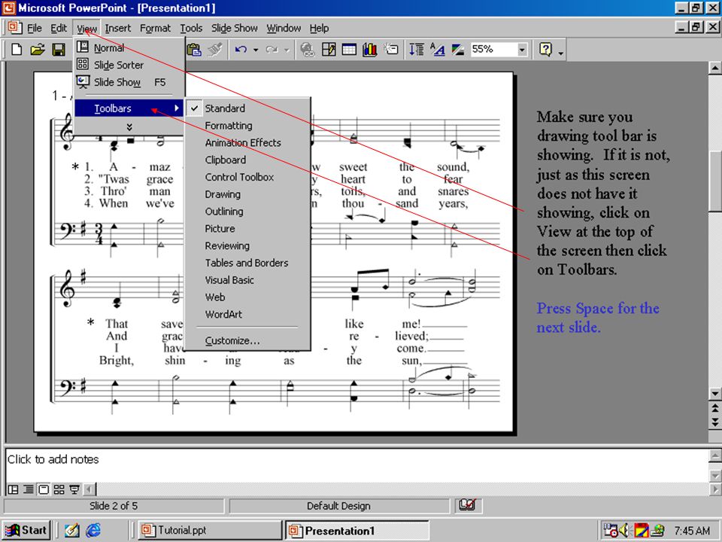Open Customize... from the Toolbars submenu
The image size is (722, 542).
point(247,340)
